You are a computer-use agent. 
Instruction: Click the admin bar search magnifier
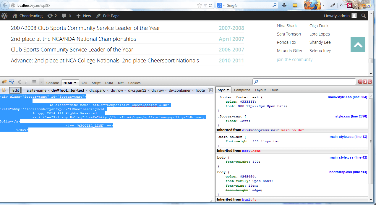pyautogui.click(x=364, y=16)
